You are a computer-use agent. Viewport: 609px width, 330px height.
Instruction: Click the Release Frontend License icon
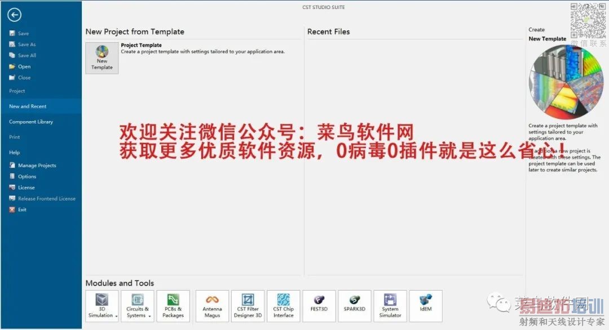coord(12,198)
